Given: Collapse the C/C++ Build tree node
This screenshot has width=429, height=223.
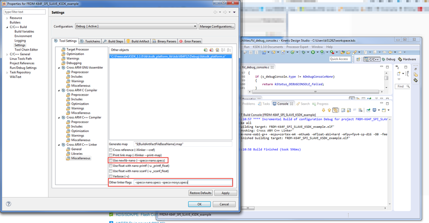Looking at the screenshot, I should 7,27.
